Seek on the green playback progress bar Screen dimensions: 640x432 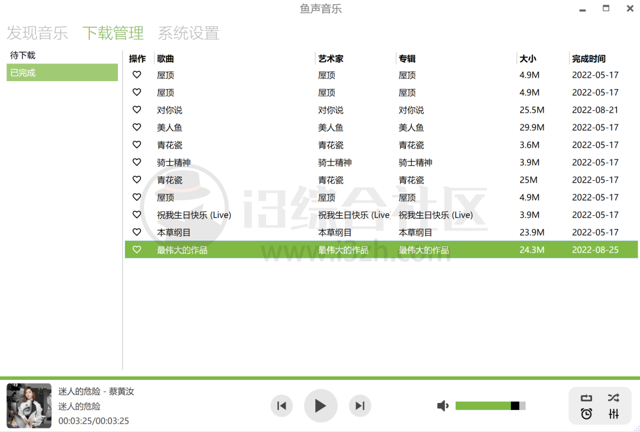pyautogui.click(x=320, y=378)
